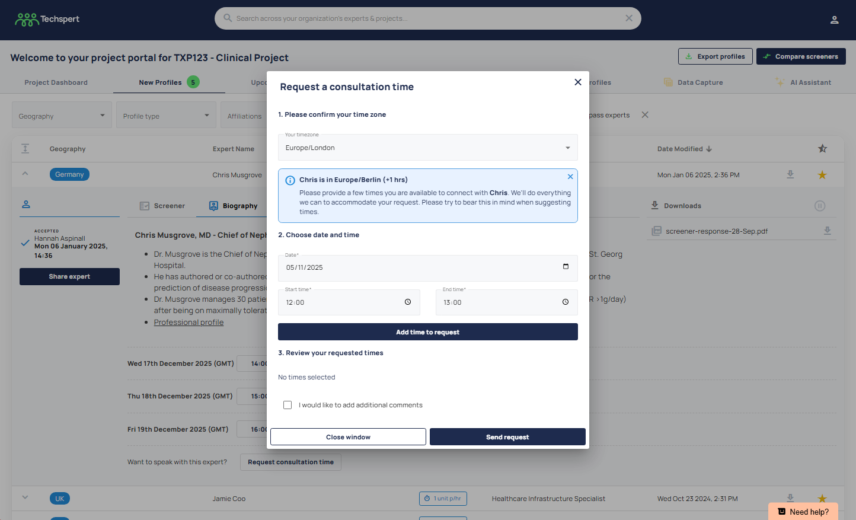This screenshot has width=856, height=520.
Task: Click the Chris Musgrove expert name
Action: [237, 175]
